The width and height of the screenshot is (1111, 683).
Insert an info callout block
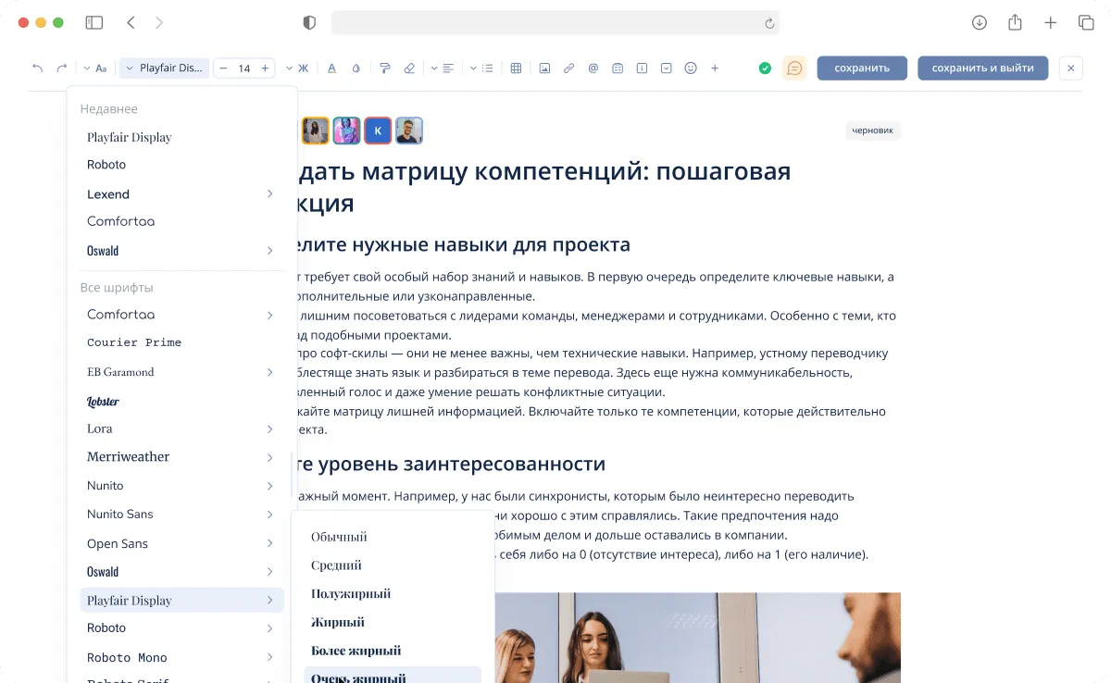[642, 68]
